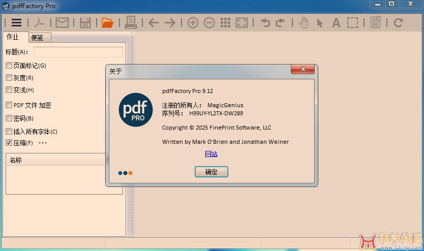Click the rotate refresh icon
The height and width of the screenshot is (251, 424).
coord(398,23)
